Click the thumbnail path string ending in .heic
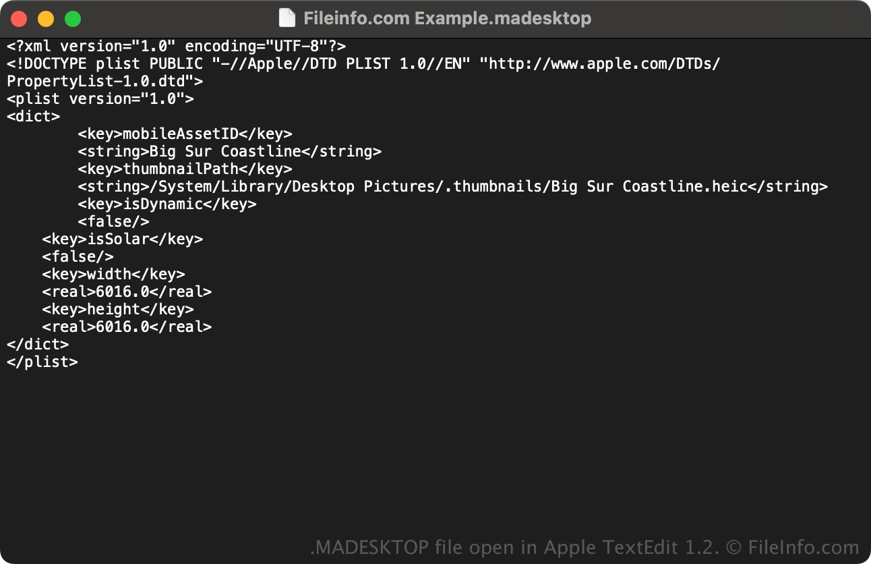This screenshot has height=564, width=871. (452, 187)
